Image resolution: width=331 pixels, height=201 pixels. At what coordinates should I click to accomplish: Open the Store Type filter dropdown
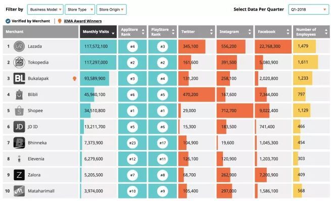(x=80, y=10)
